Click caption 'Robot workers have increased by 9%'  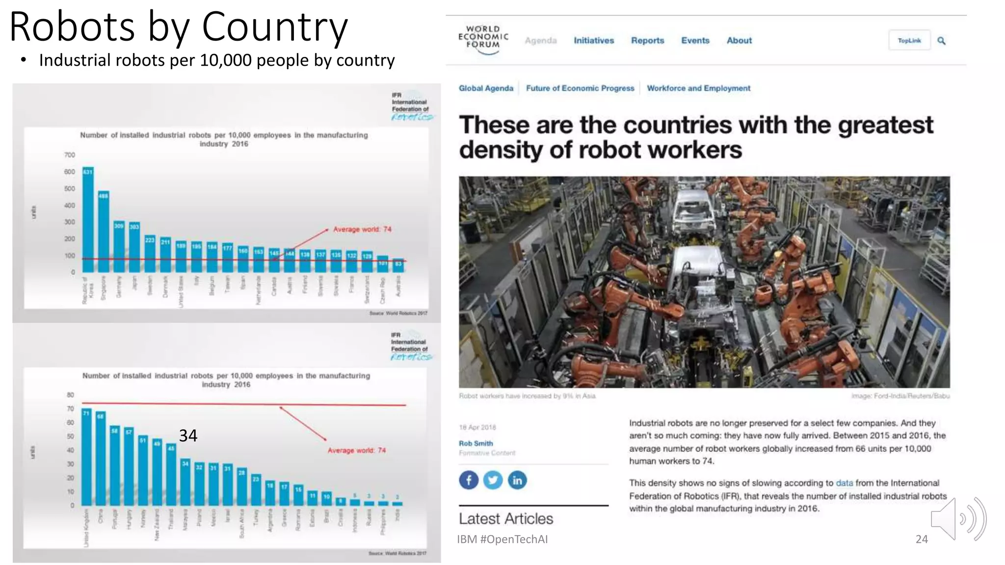point(527,396)
